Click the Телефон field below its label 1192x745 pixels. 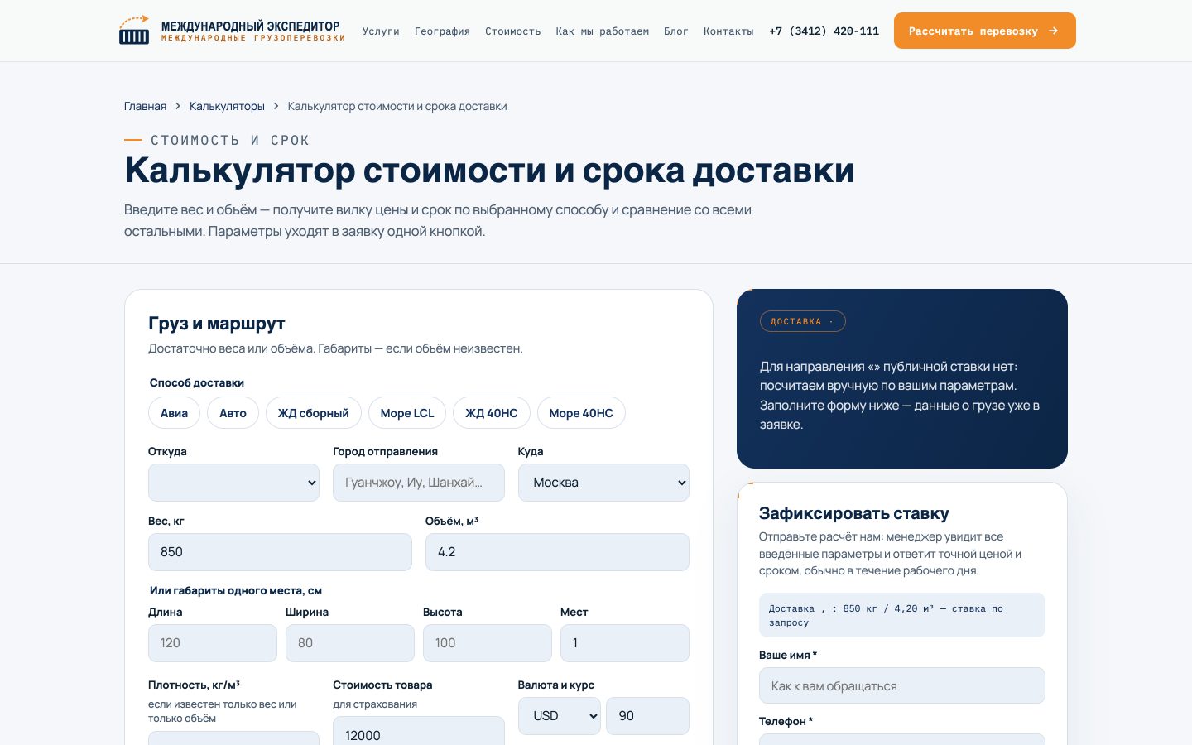click(x=901, y=739)
